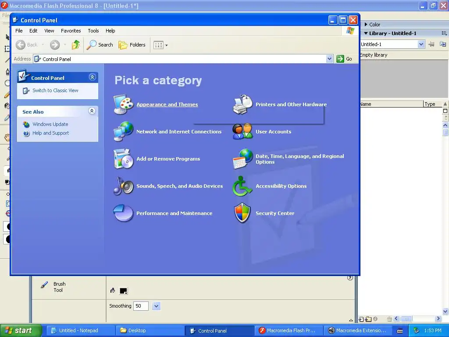Switch to Macromedia Extension taskbar button
Viewport: 449px width, 337px height.
pos(358,330)
